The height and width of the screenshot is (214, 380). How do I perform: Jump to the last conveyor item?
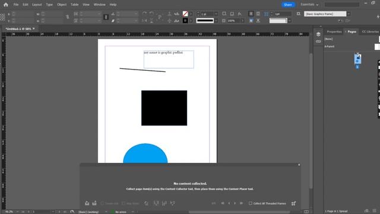click(241, 203)
